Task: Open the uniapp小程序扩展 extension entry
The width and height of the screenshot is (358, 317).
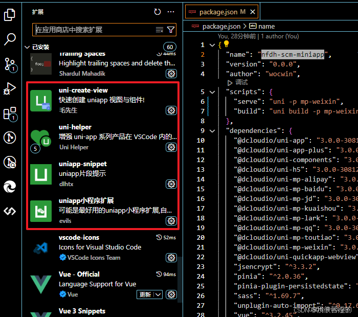Action: 103,211
